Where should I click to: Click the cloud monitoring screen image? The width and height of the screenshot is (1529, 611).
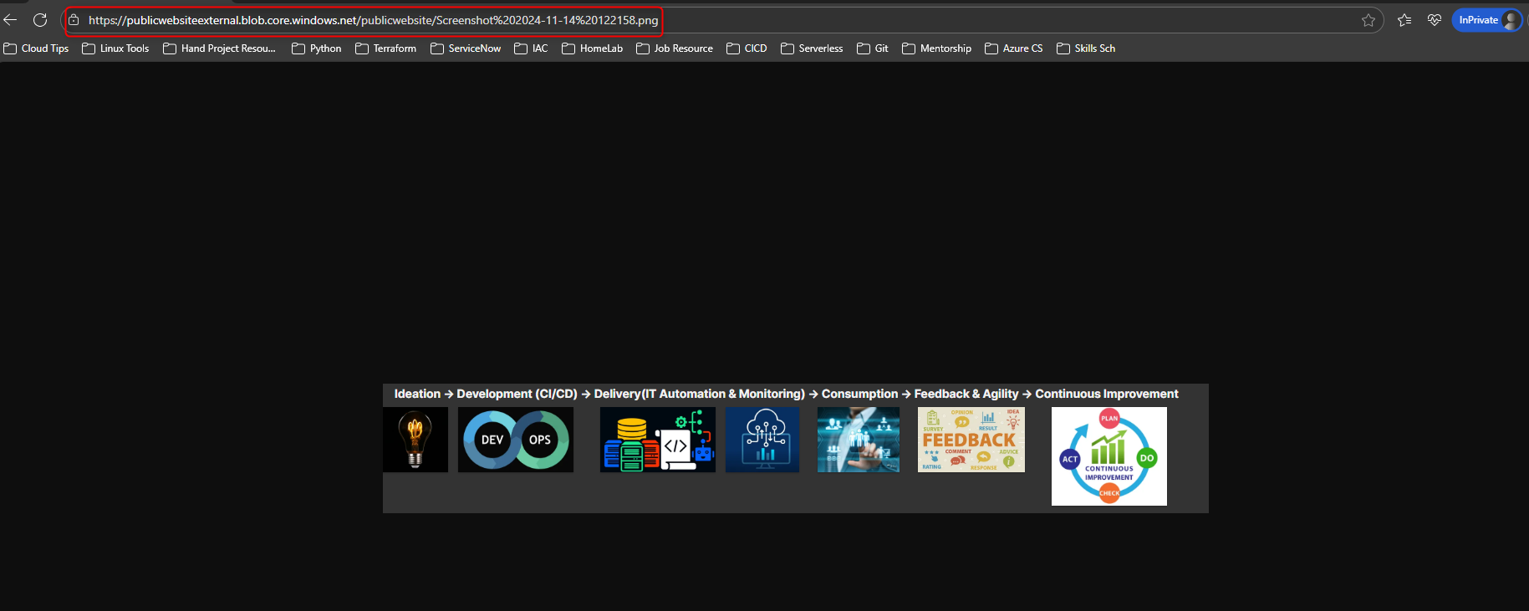tap(762, 440)
